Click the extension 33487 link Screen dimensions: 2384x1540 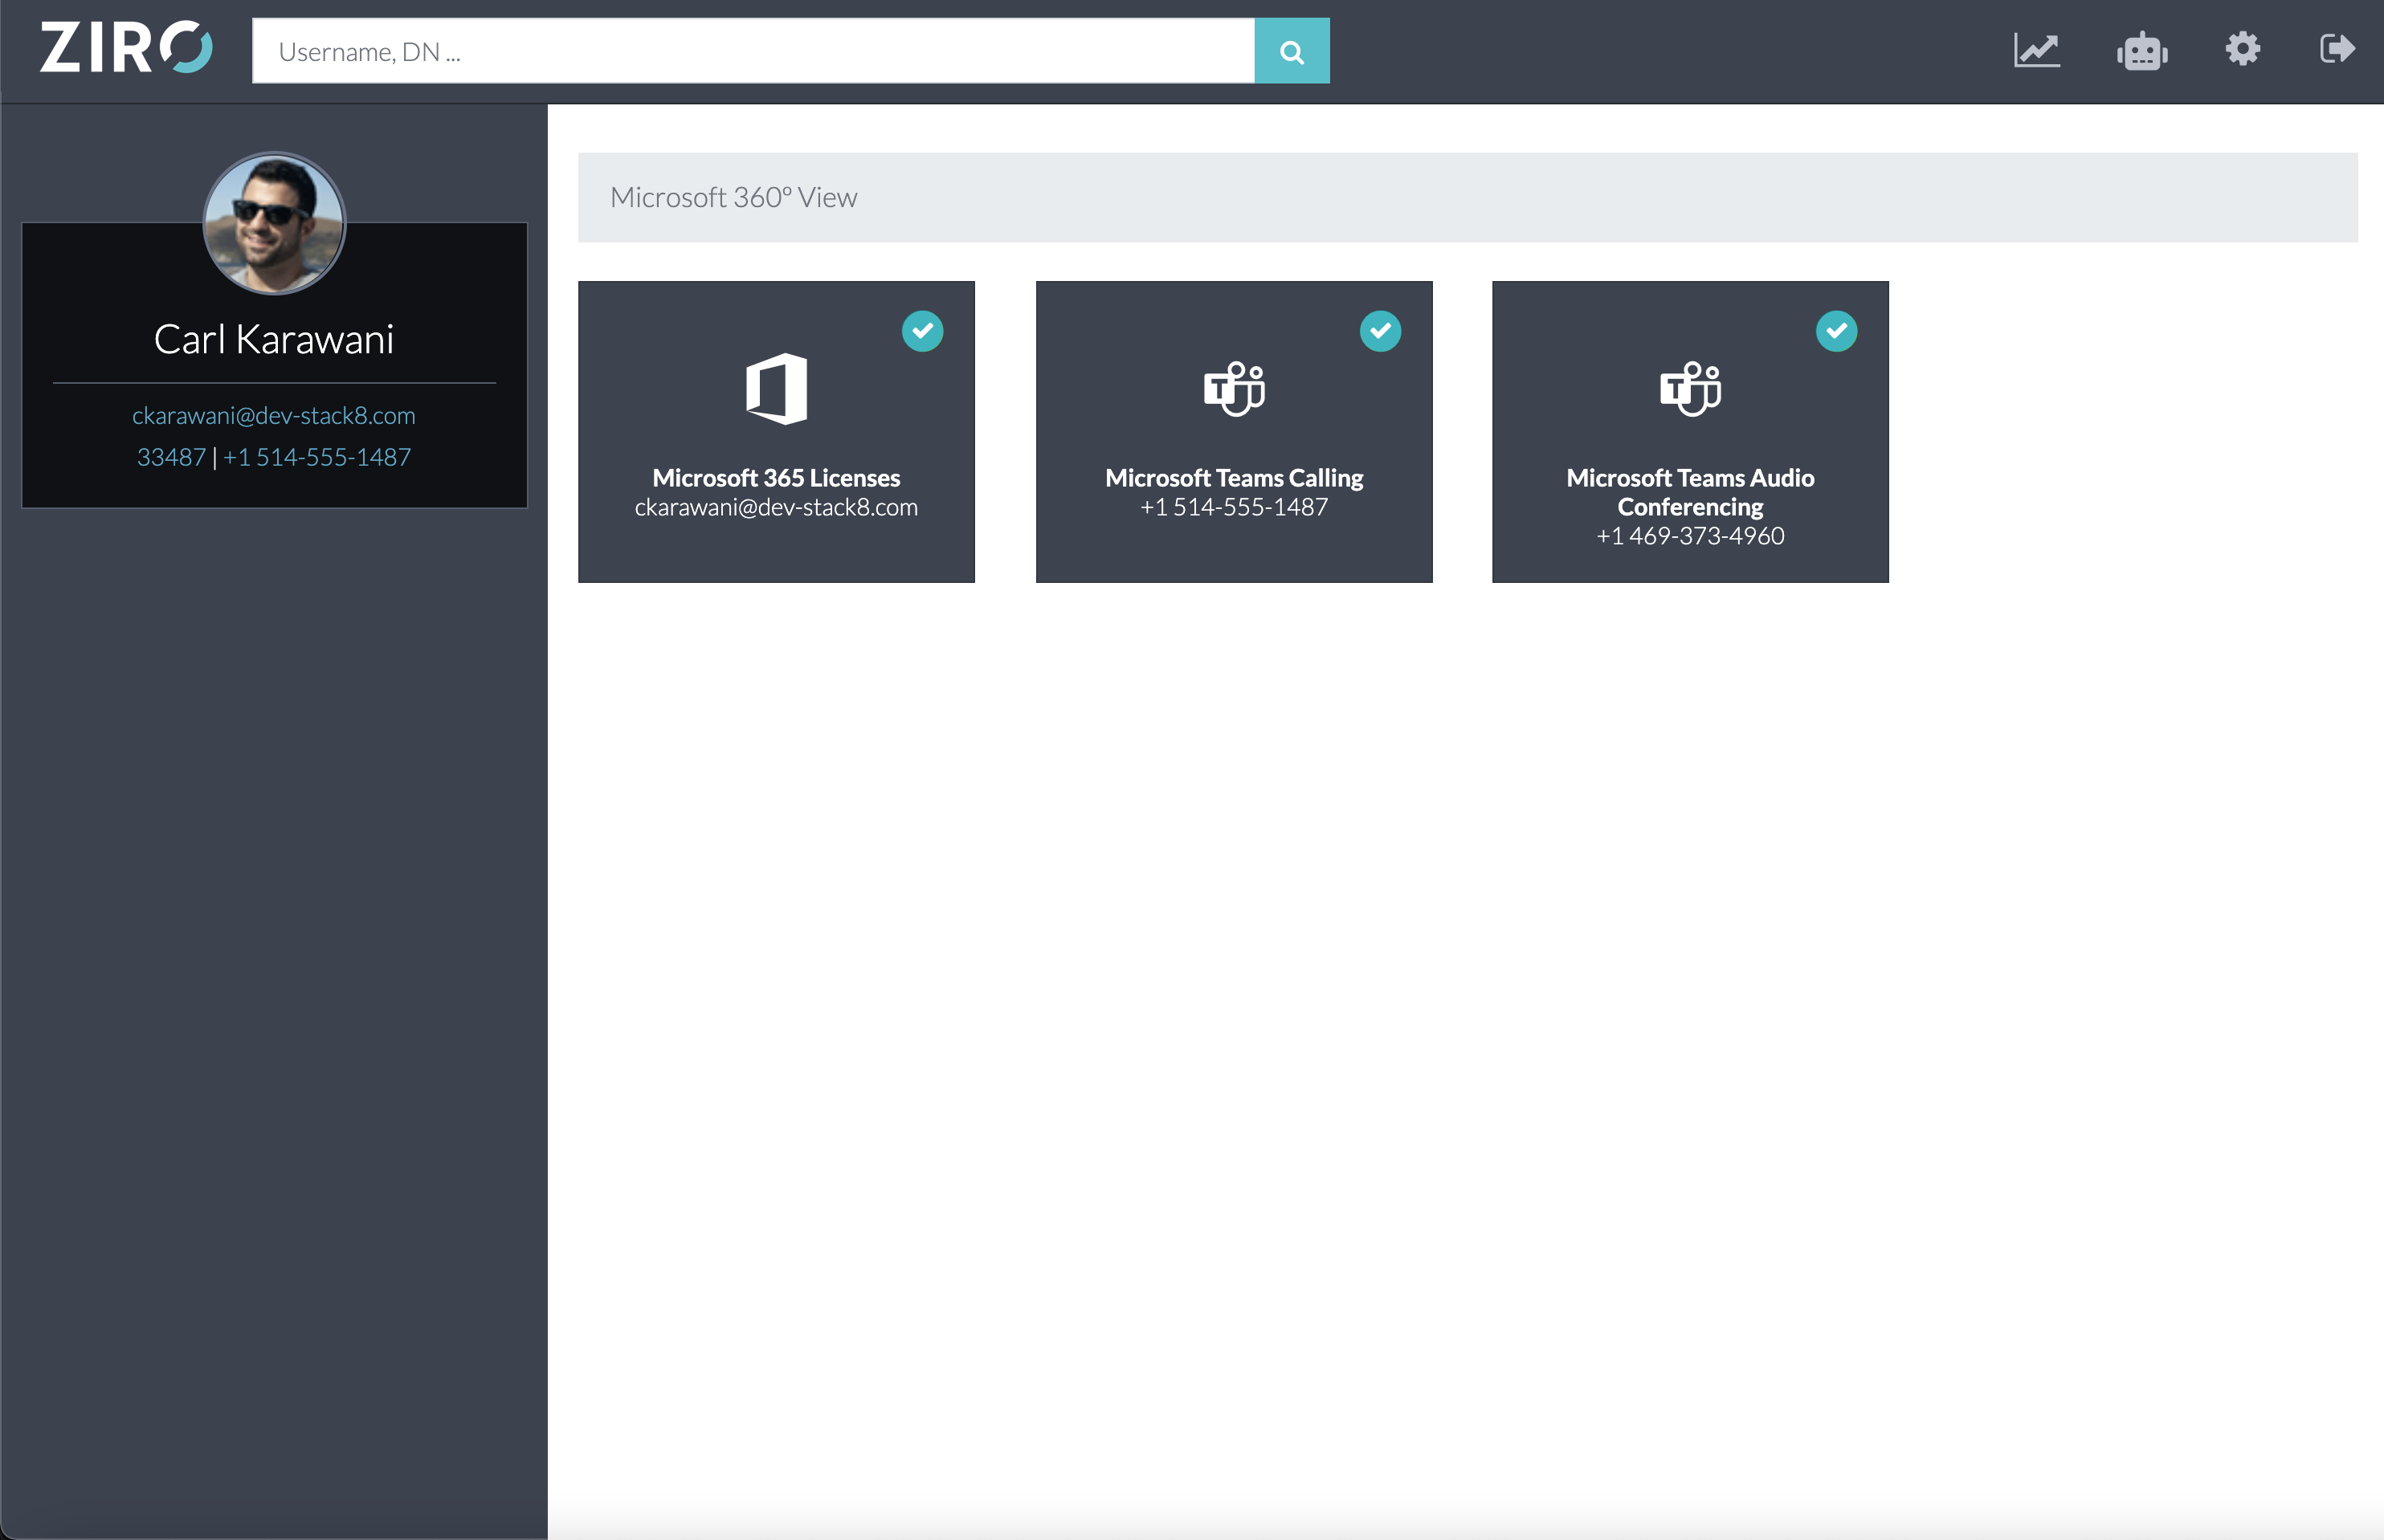pyautogui.click(x=171, y=456)
